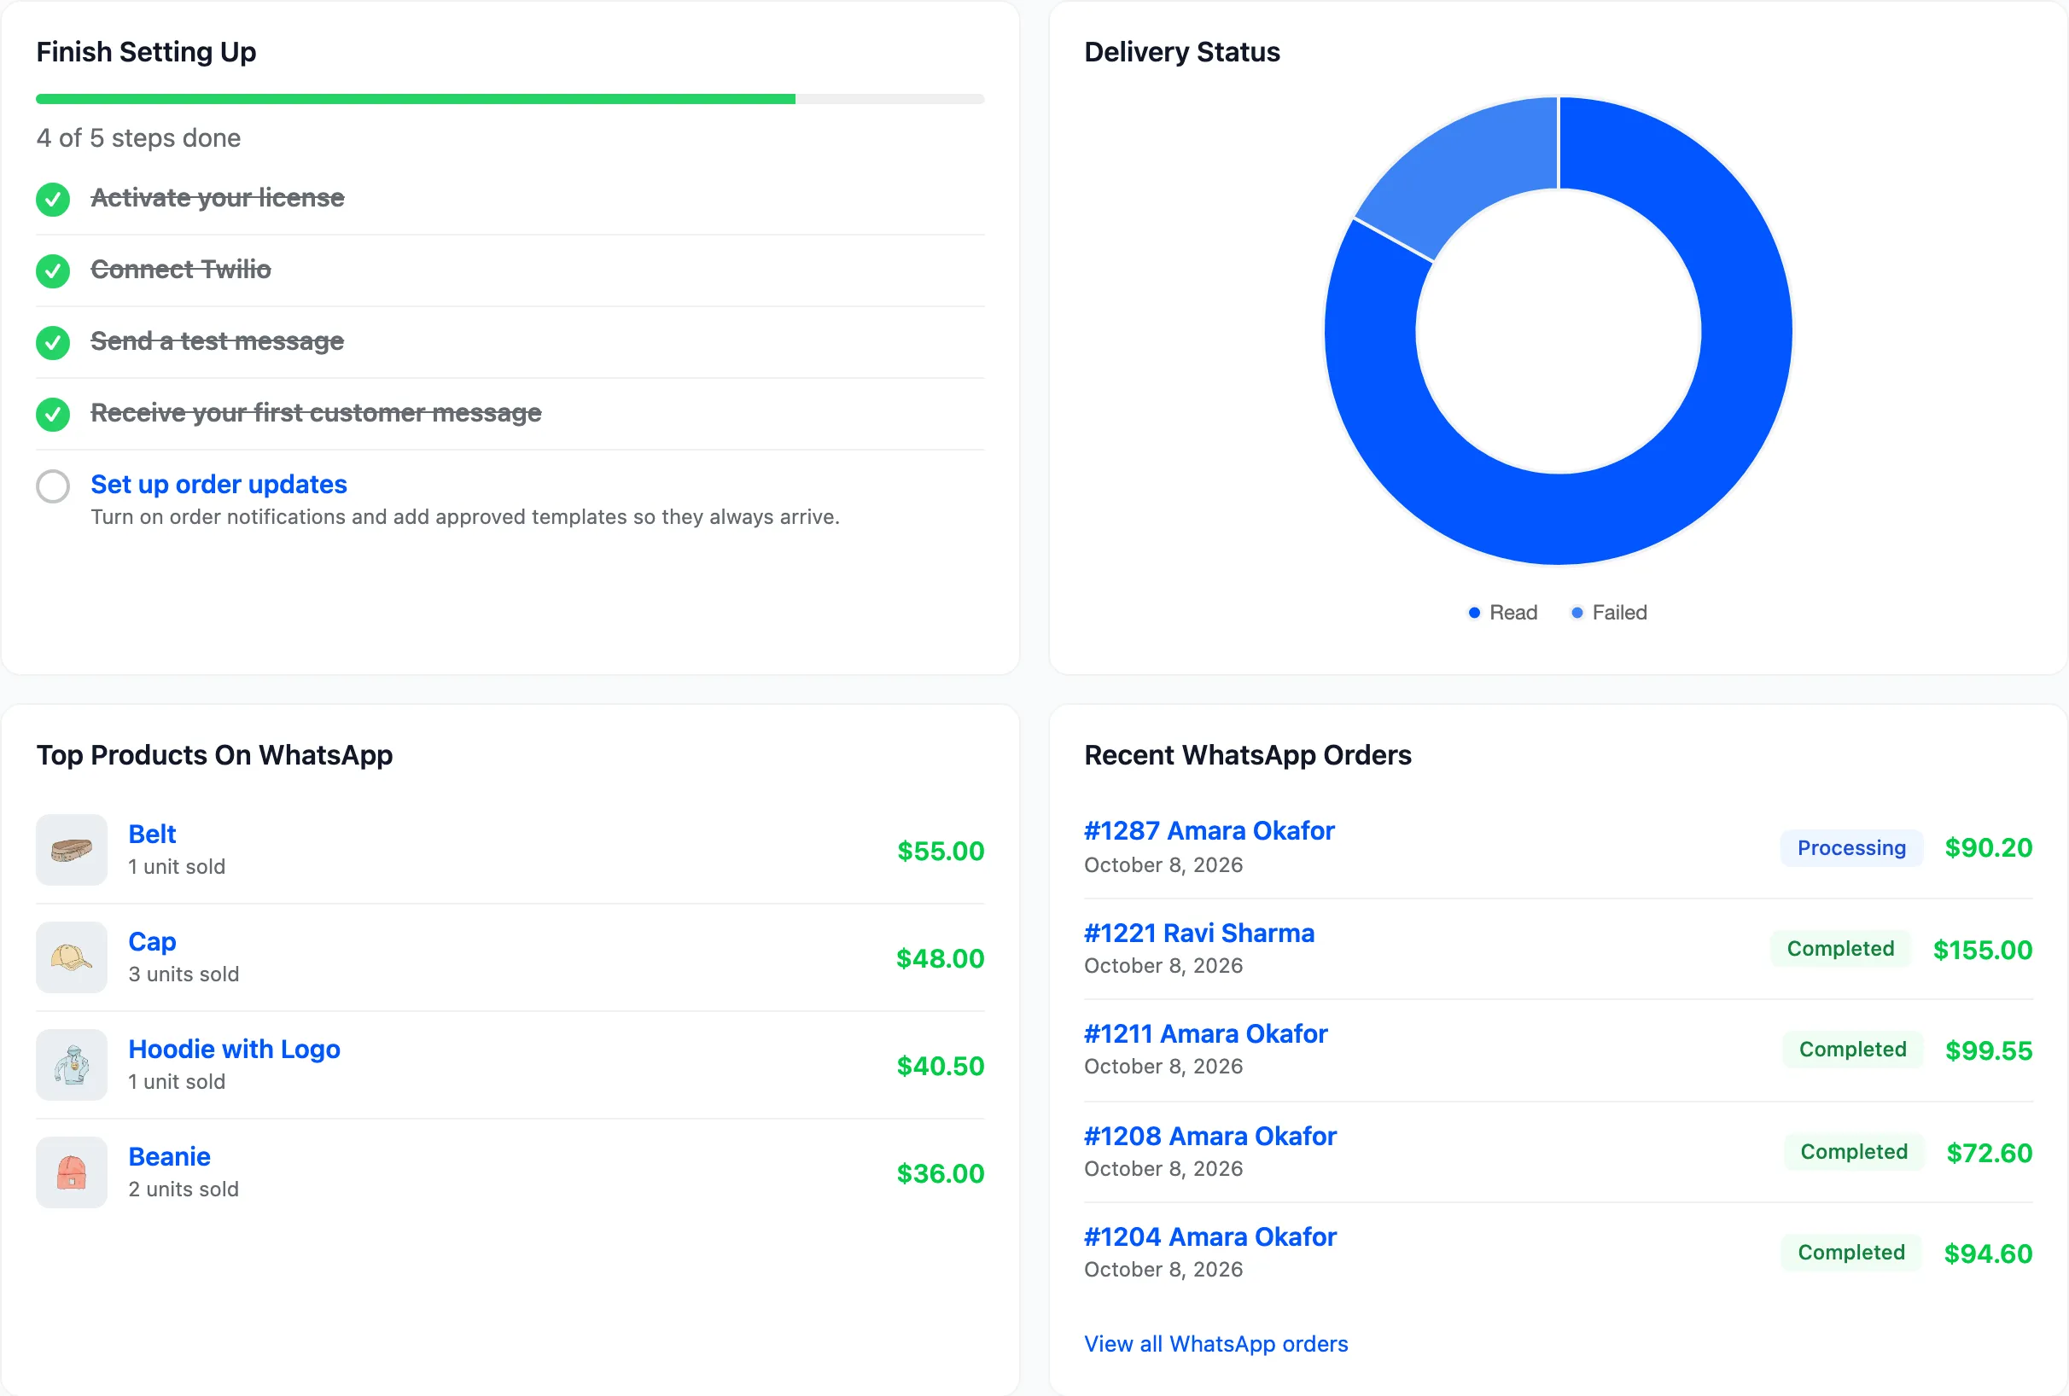Toggle the empty circle for Set up order updates
This screenshot has height=1396, width=2069.
click(53, 486)
